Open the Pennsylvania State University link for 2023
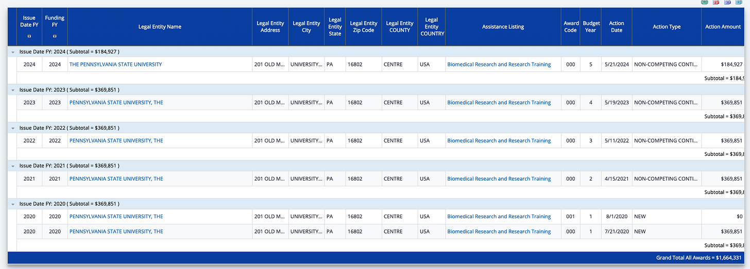The width and height of the screenshot is (750, 269). click(x=116, y=102)
